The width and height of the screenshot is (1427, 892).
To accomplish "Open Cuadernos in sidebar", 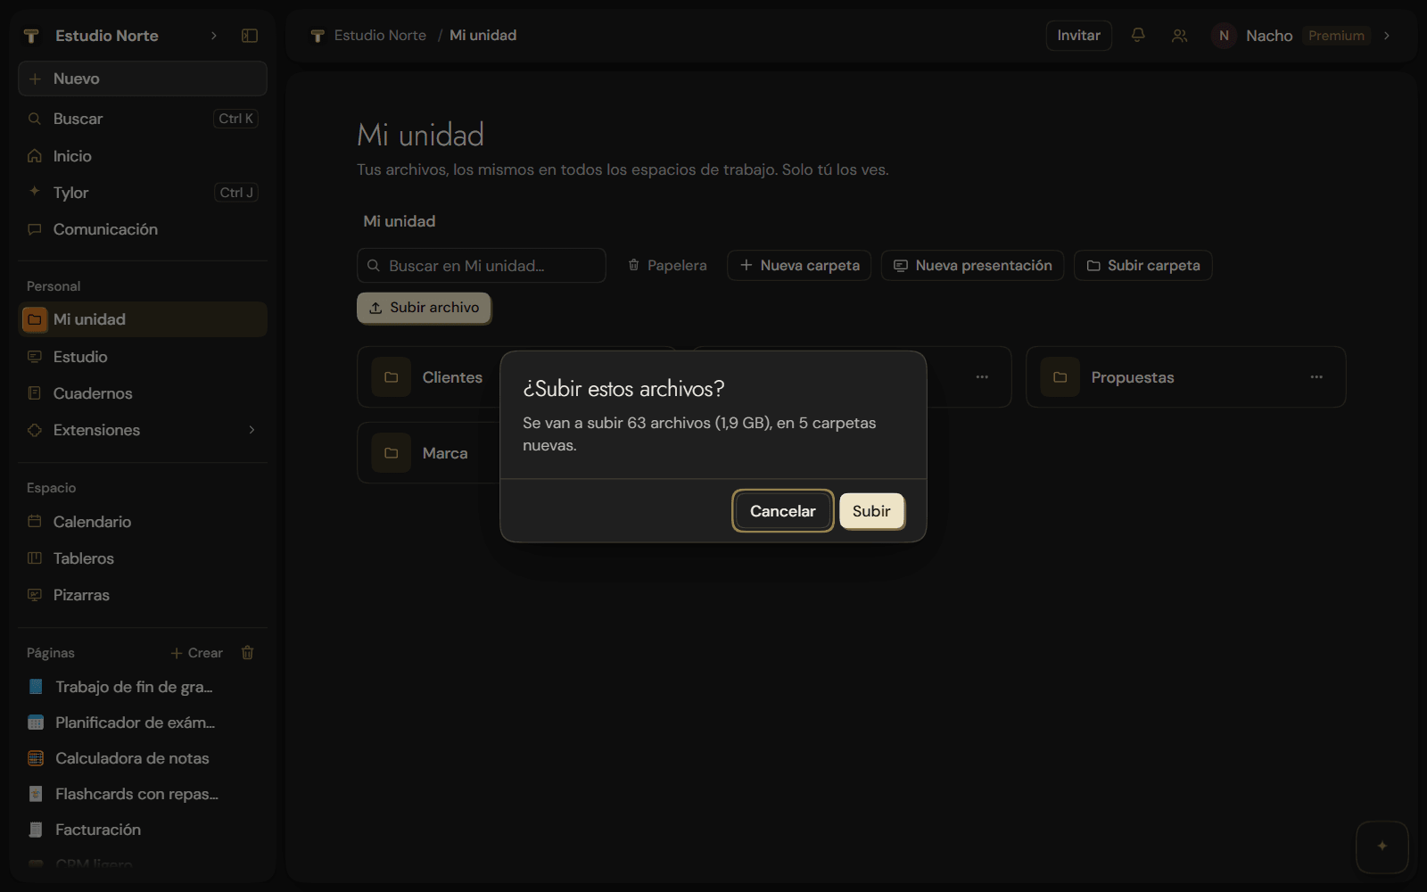I will coord(143,393).
